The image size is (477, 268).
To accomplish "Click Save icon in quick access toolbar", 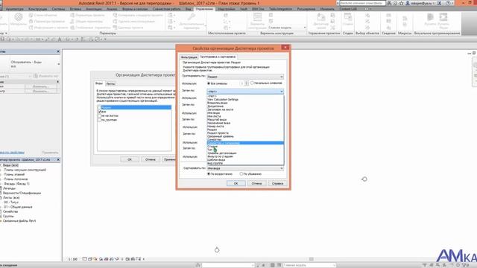I will pos(3,39).
